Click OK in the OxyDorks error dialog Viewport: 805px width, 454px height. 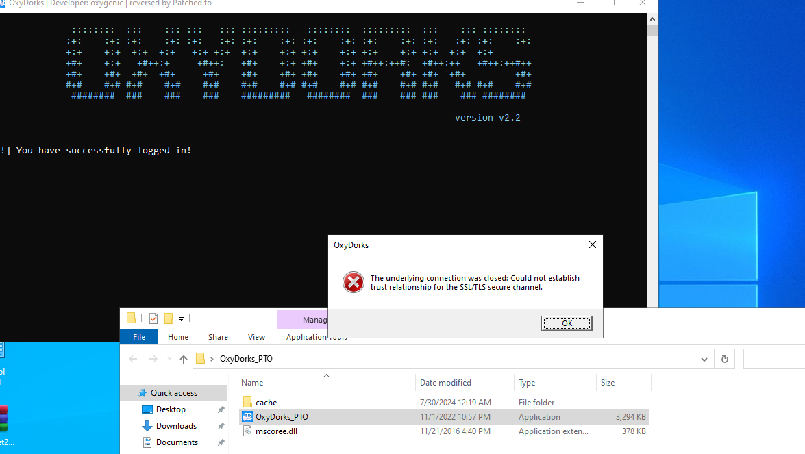(567, 323)
